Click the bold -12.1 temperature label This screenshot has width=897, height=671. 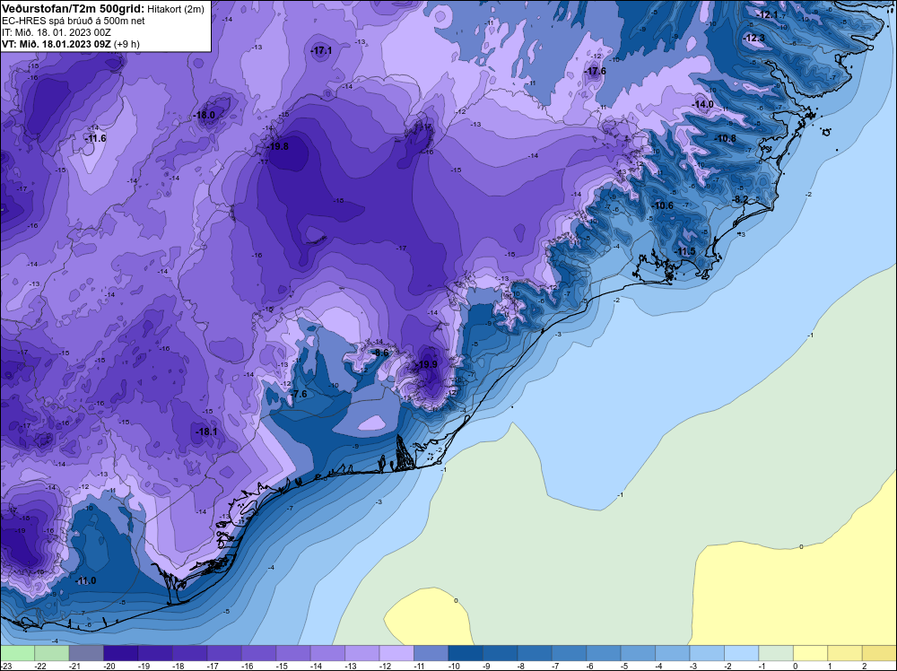click(768, 14)
